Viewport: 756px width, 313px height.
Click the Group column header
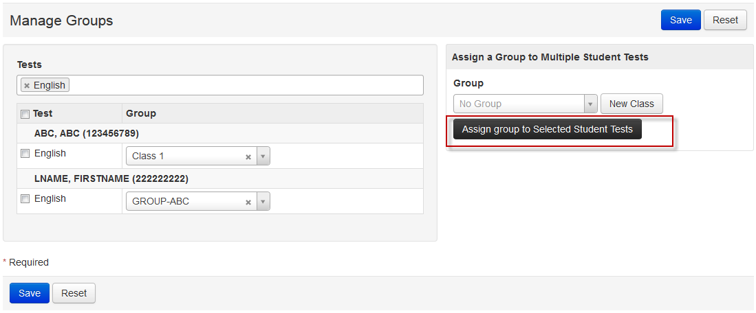pyautogui.click(x=141, y=113)
